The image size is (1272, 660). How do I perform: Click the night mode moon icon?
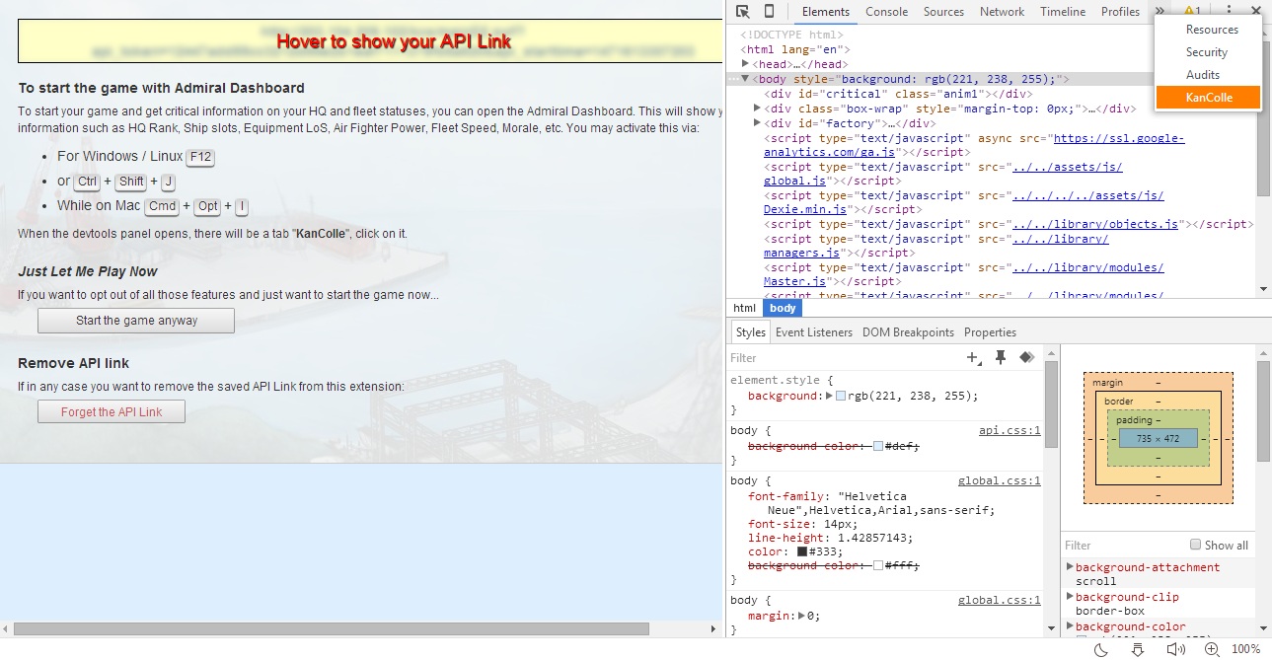tap(1102, 649)
